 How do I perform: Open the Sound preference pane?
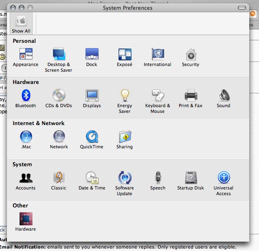point(224,99)
